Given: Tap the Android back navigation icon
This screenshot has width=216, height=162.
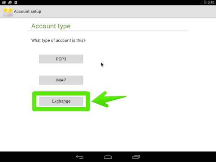Looking at the screenshot, I should click(80, 157).
